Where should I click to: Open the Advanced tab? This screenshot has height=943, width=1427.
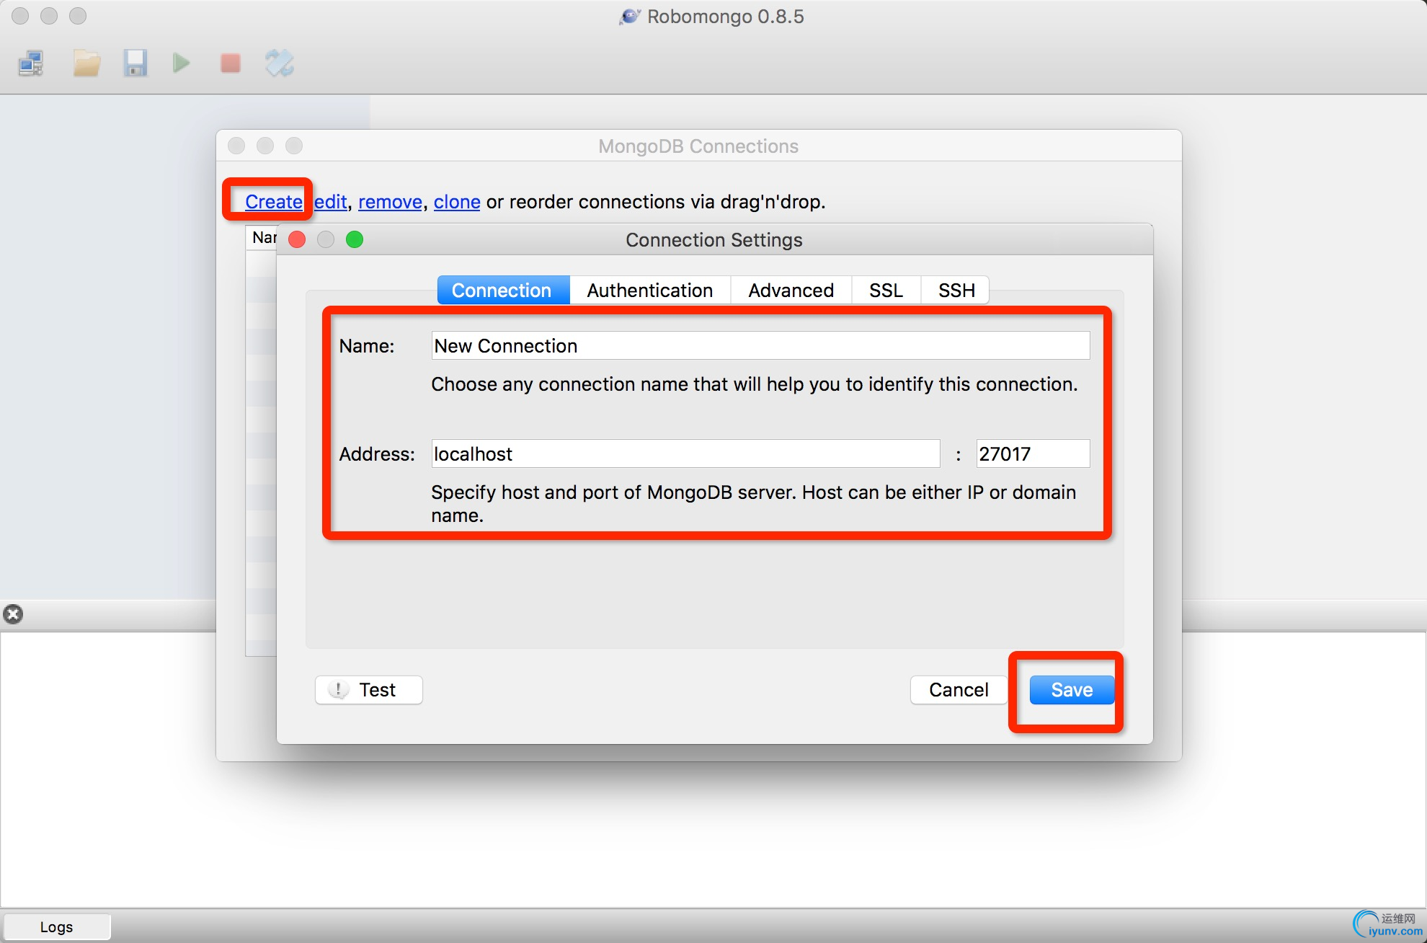tap(791, 290)
